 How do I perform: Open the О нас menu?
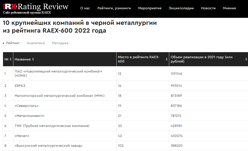[85, 8]
